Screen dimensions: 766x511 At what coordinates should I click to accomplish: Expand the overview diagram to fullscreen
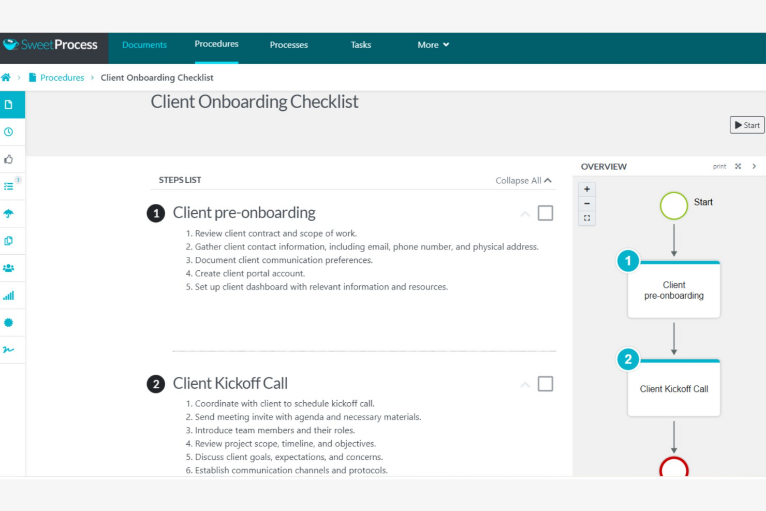[738, 166]
